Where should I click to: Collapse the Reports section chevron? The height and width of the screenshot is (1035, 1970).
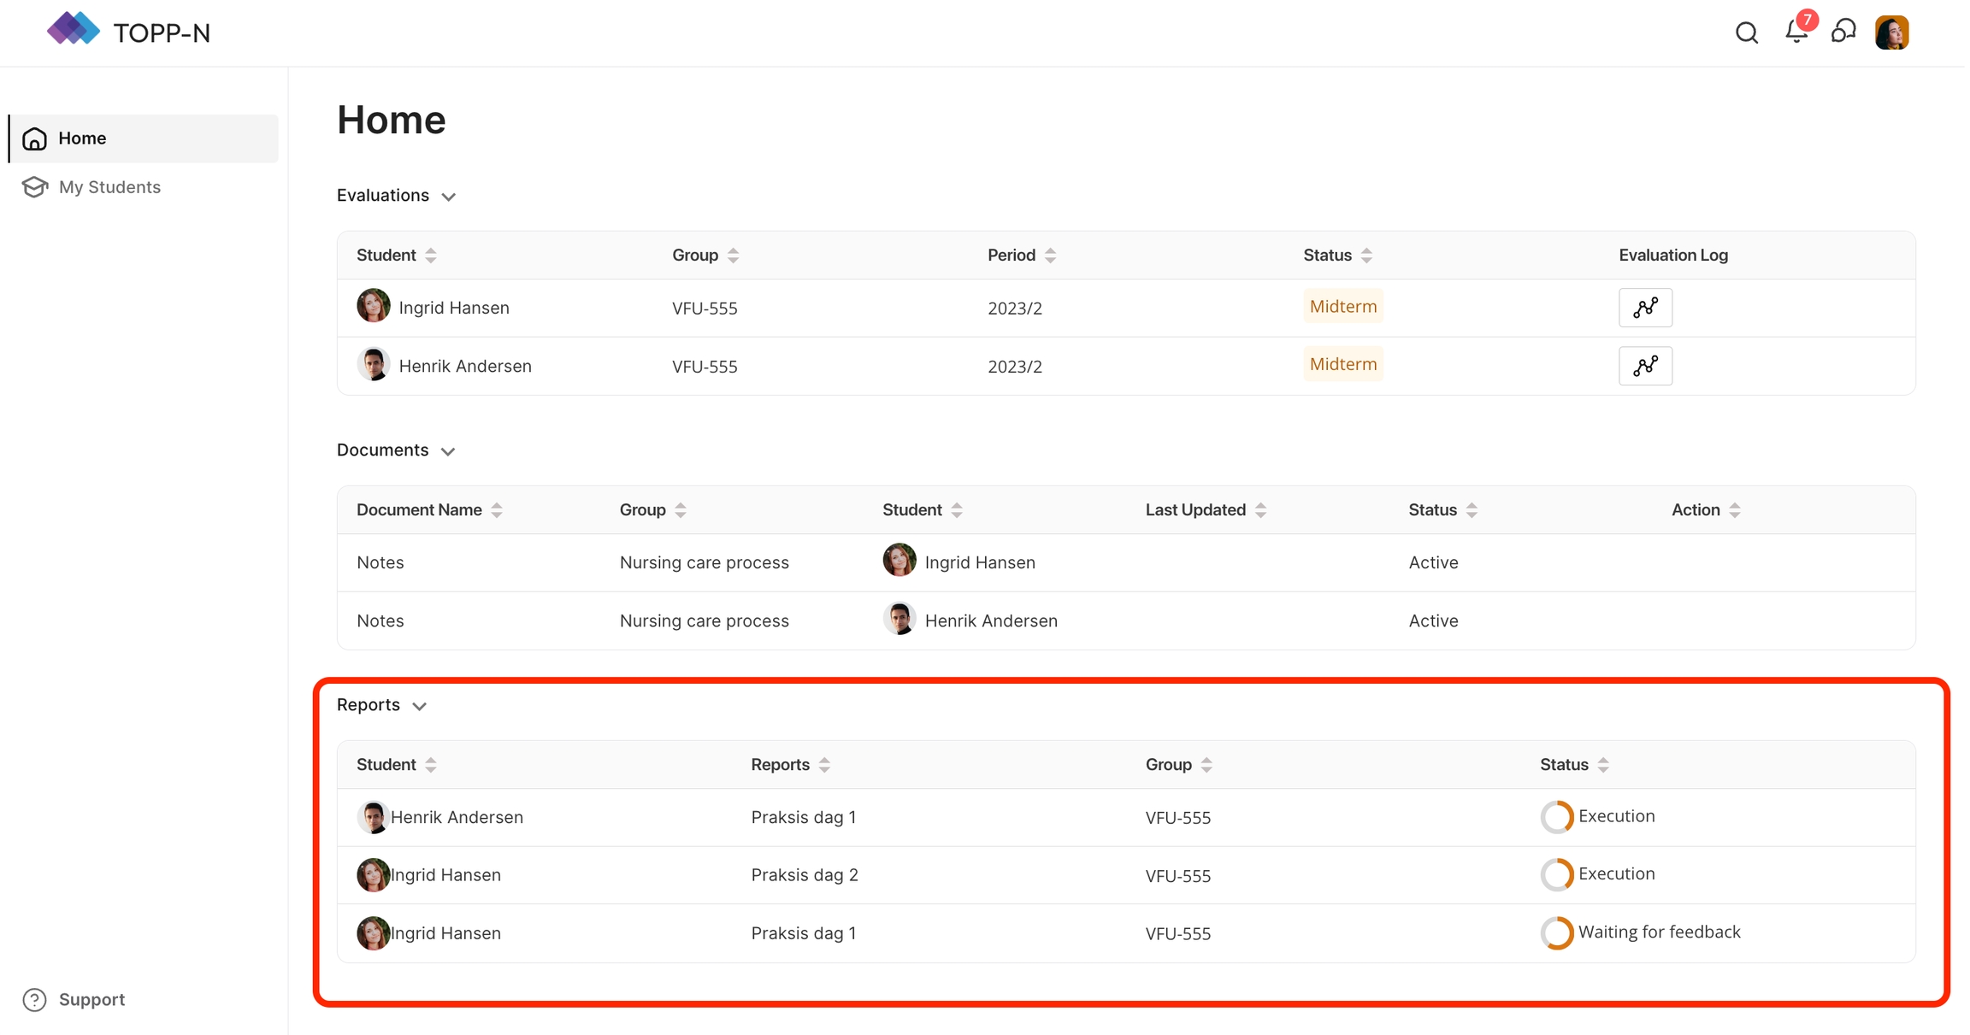tap(419, 706)
